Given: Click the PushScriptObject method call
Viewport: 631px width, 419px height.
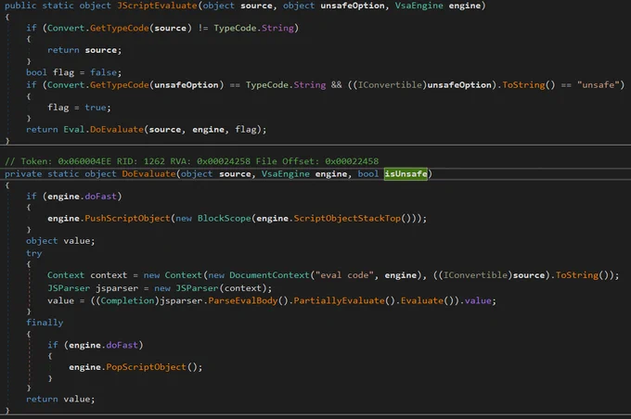Looking at the screenshot, I should click(x=127, y=219).
